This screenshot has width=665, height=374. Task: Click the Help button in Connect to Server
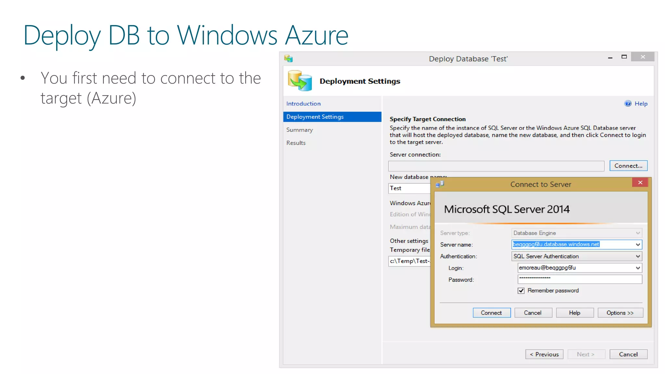pyautogui.click(x=575, y=313)
